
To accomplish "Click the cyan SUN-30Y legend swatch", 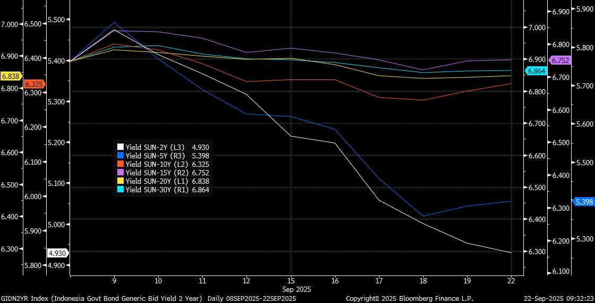I will click(120, 190).
